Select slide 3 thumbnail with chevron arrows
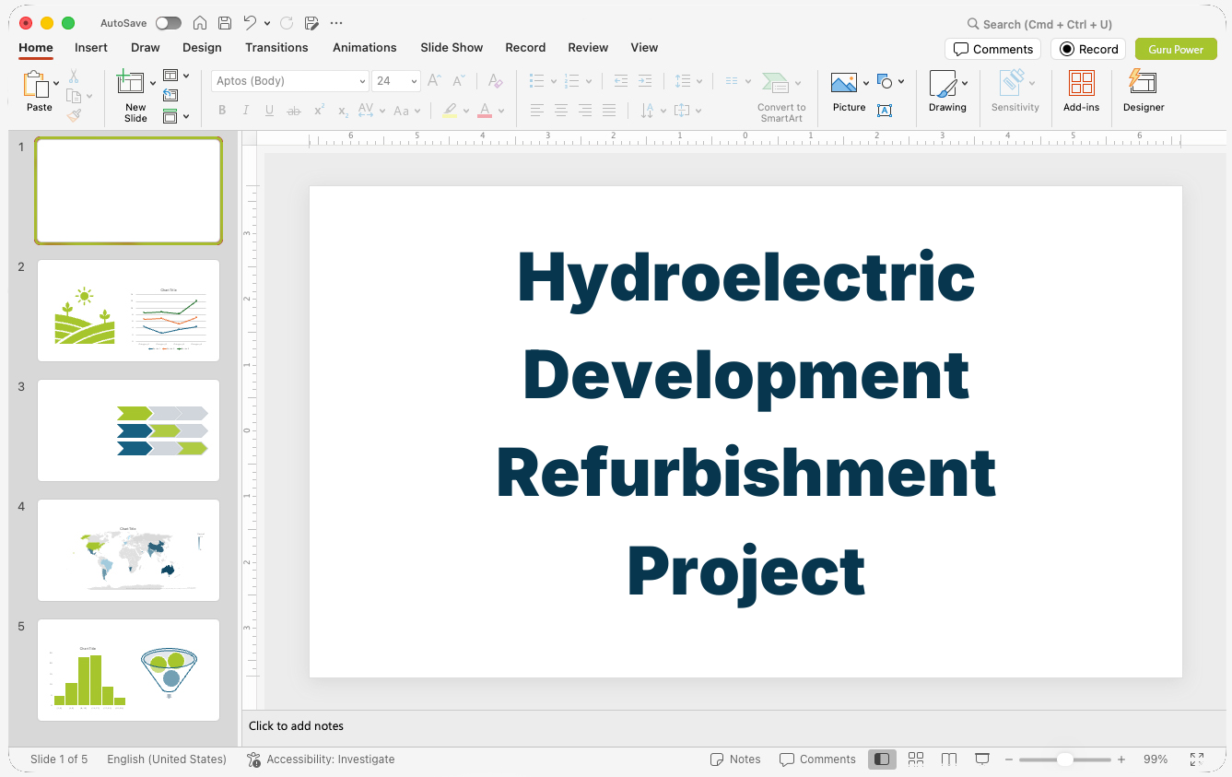1232x777 pixels. [x=128, y=430]
